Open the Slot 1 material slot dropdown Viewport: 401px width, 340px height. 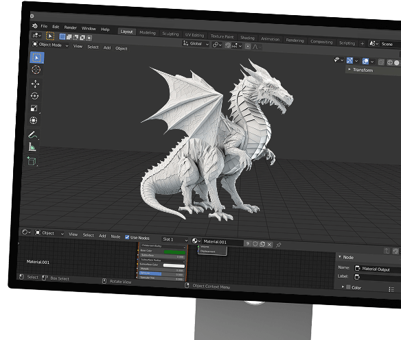tap(174, 239)
